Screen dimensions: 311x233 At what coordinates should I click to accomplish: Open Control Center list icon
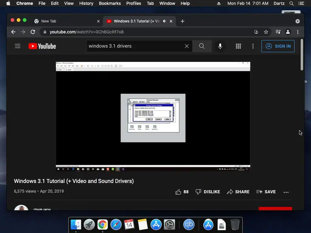click(301, 3)
